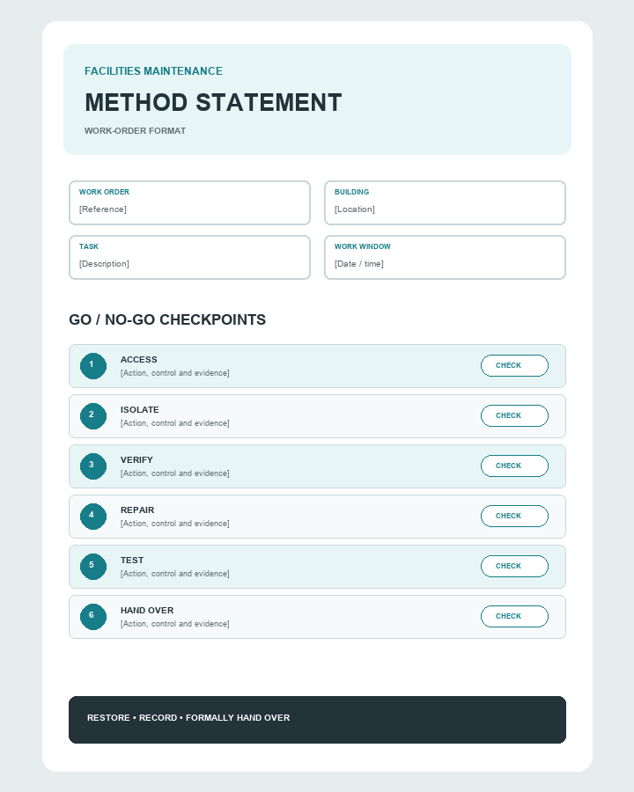Click the TASK field label

(88, 246)
